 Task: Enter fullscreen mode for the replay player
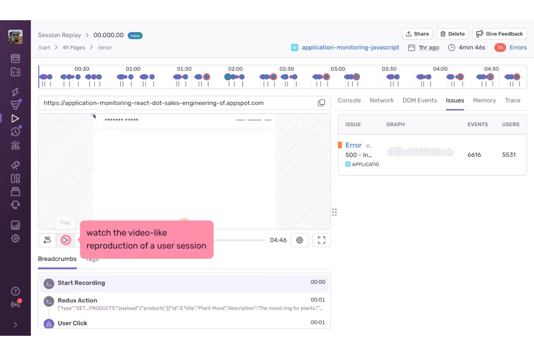coord(321,240)
